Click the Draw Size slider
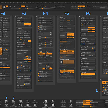The height and width of the screenshot is (108, 108). coord(46,8)
